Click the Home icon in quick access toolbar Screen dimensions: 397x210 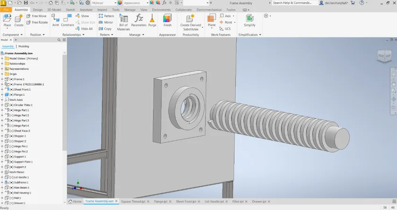coord(51,3)
